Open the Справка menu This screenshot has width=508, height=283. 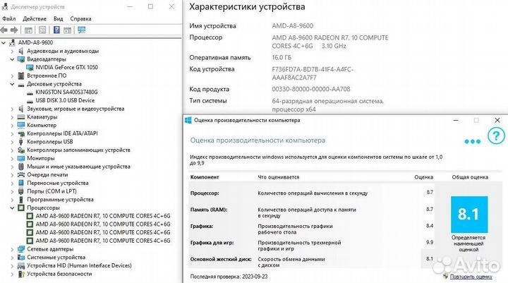pyautogui.click(x=80, y=19)
